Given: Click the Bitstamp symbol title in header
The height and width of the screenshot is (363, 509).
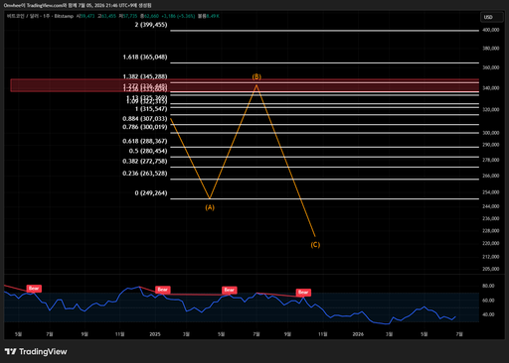Looking at the screenshot, I should (x=40, y=16).
